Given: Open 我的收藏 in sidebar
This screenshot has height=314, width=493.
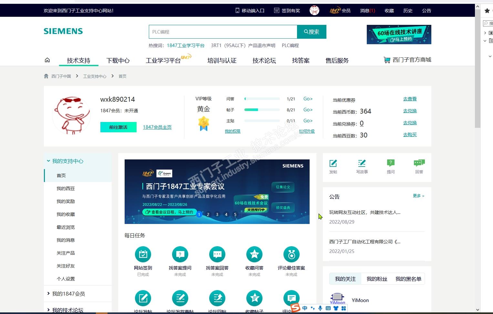Looking at the screenshot, I should [66, 214].
